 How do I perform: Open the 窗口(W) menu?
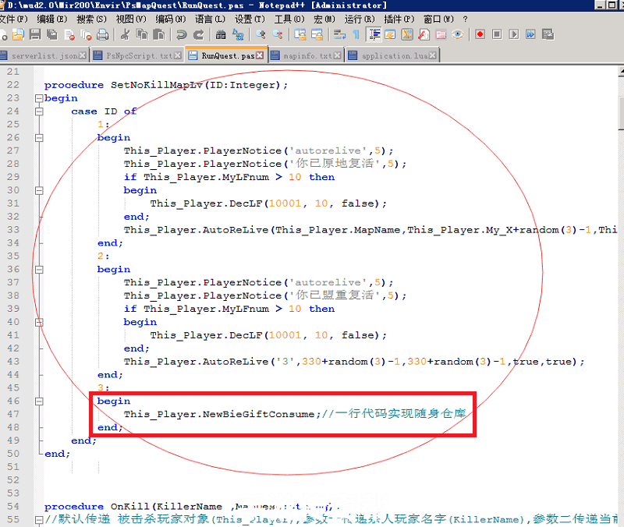click(x=438, y=19)
